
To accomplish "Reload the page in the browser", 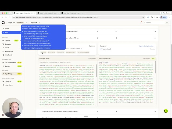I will point(10,17).
